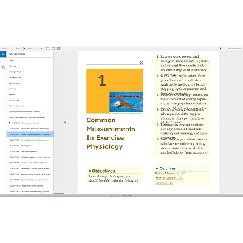The image size is (243, 243).
Task: Open Chapter 4 Exercise Metabolism
Action: point(24,151)
